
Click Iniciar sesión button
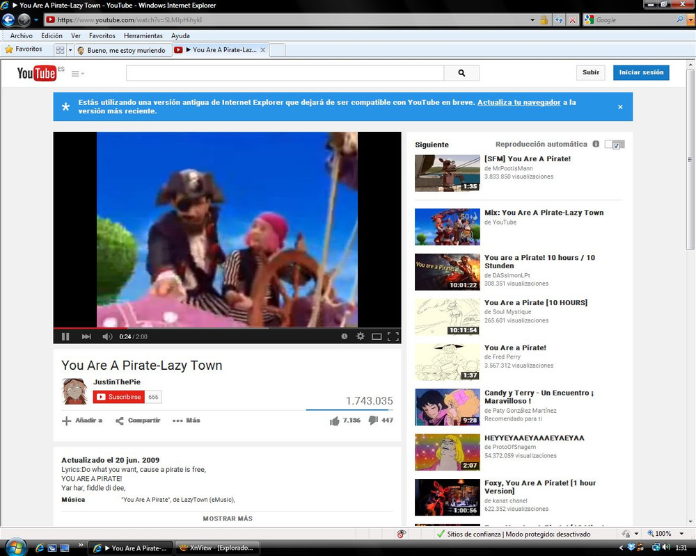click(641, 73)
